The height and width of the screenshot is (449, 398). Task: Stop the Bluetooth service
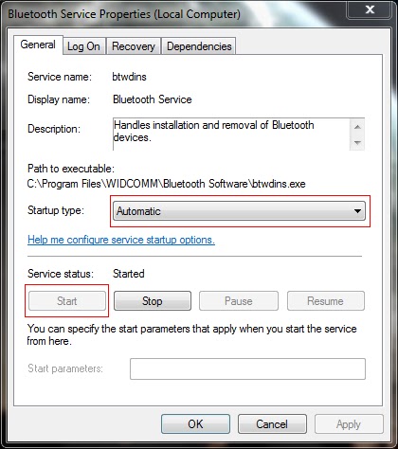(153, 301)
